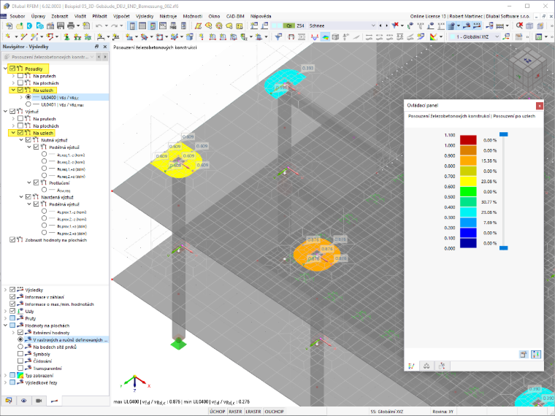Image resolution: width=555 pixels, height=416 pixels.
Task: Toggle Zobrazit hodnoty na plochách checkbox
Action: click(12, 240)
